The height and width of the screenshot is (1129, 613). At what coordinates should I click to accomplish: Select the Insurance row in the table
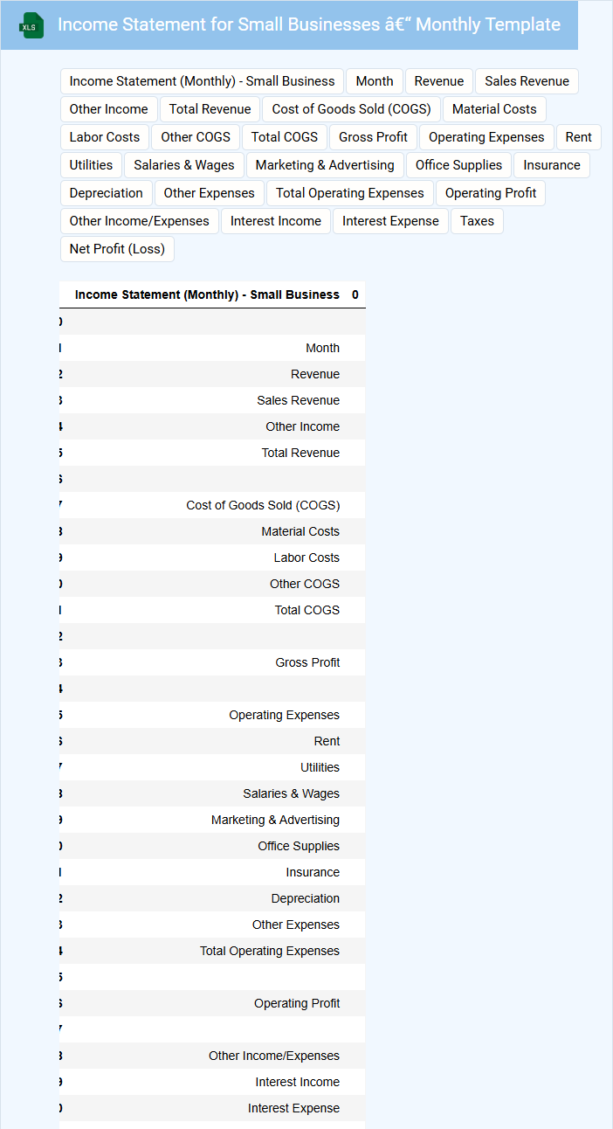[x=313, y=872]
